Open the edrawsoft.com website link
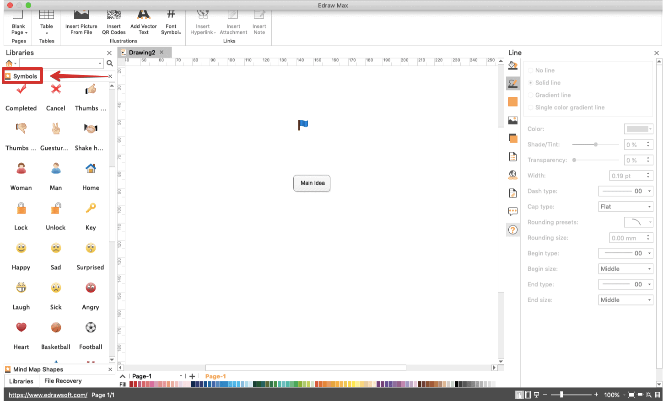This screenshot has width=663, height=401. (47, 395)
